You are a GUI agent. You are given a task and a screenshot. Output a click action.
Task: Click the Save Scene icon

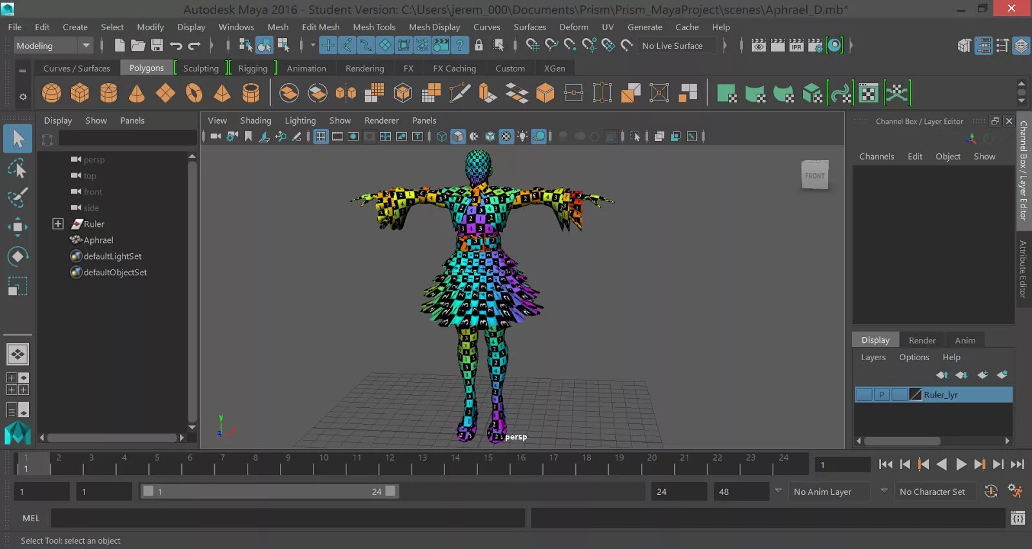click(157, 45)
